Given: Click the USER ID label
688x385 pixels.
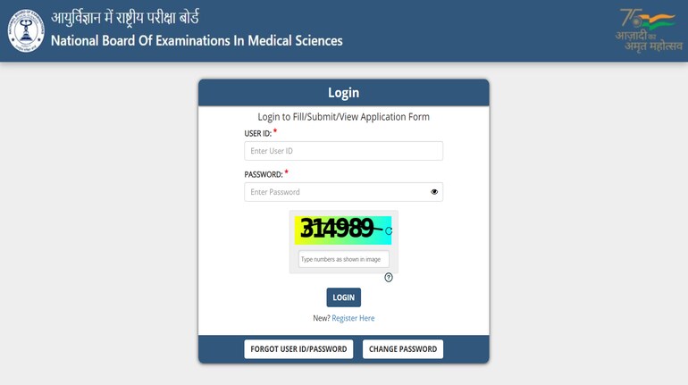Looking at the screenshot, I should [258, 133].
